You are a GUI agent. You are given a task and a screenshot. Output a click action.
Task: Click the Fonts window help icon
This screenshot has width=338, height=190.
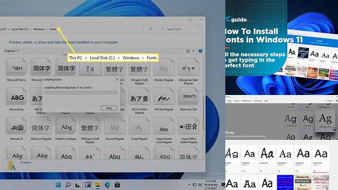pyautogui.click(x=200, y=51)
